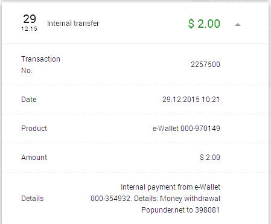Screen dimensions: 271x224
Task: Click the Transaction No. label
Action: (x=40, y=65)
